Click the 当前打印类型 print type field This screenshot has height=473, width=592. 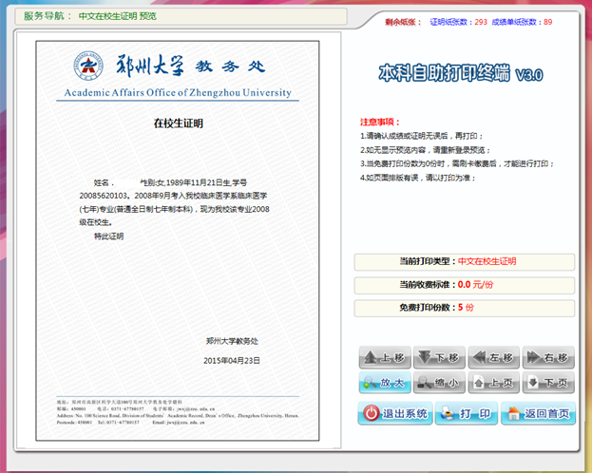[x=464, y=261]
